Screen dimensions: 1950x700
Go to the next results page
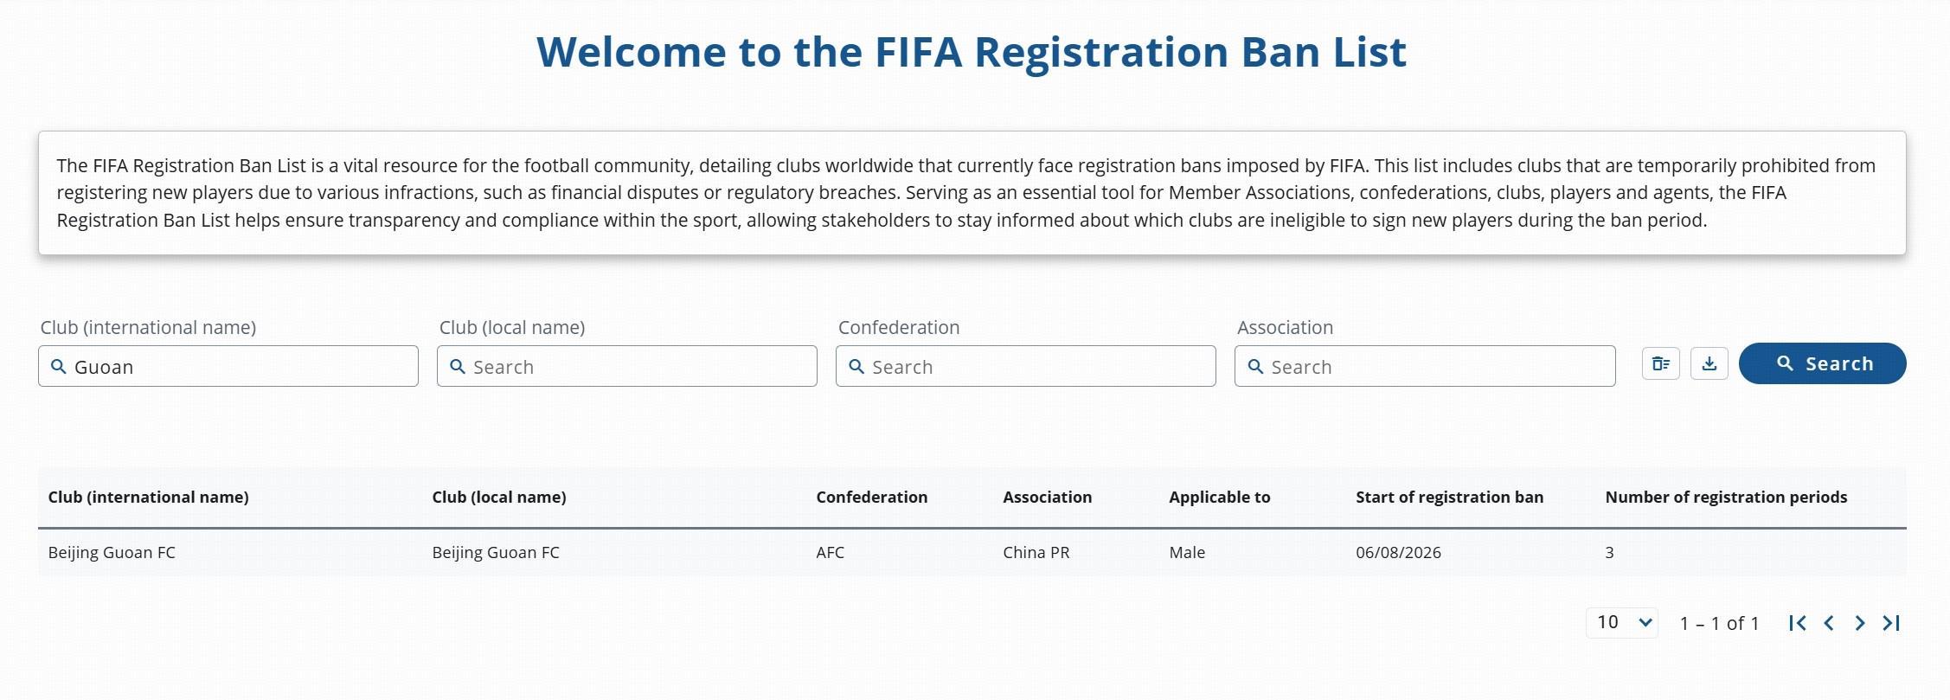coord(1859,623)
